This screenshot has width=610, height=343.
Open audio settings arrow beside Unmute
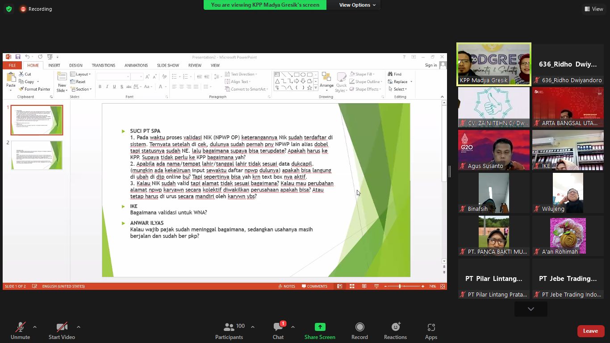coord(35,327)
